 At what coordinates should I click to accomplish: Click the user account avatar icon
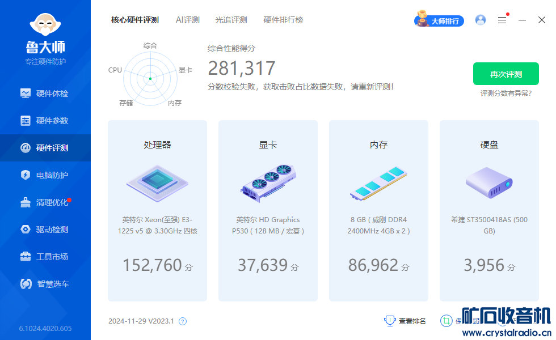pyautogui.click(x=481, y=20)
